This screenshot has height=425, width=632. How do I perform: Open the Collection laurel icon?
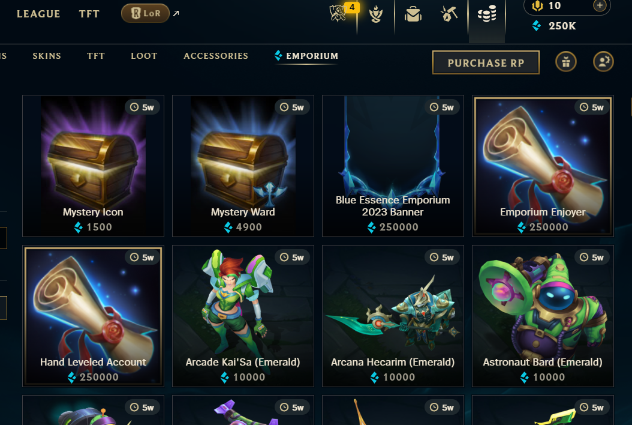[x=375, y=14]
